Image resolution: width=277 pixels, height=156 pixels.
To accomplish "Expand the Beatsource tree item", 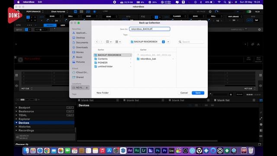I will coord(16,111).
